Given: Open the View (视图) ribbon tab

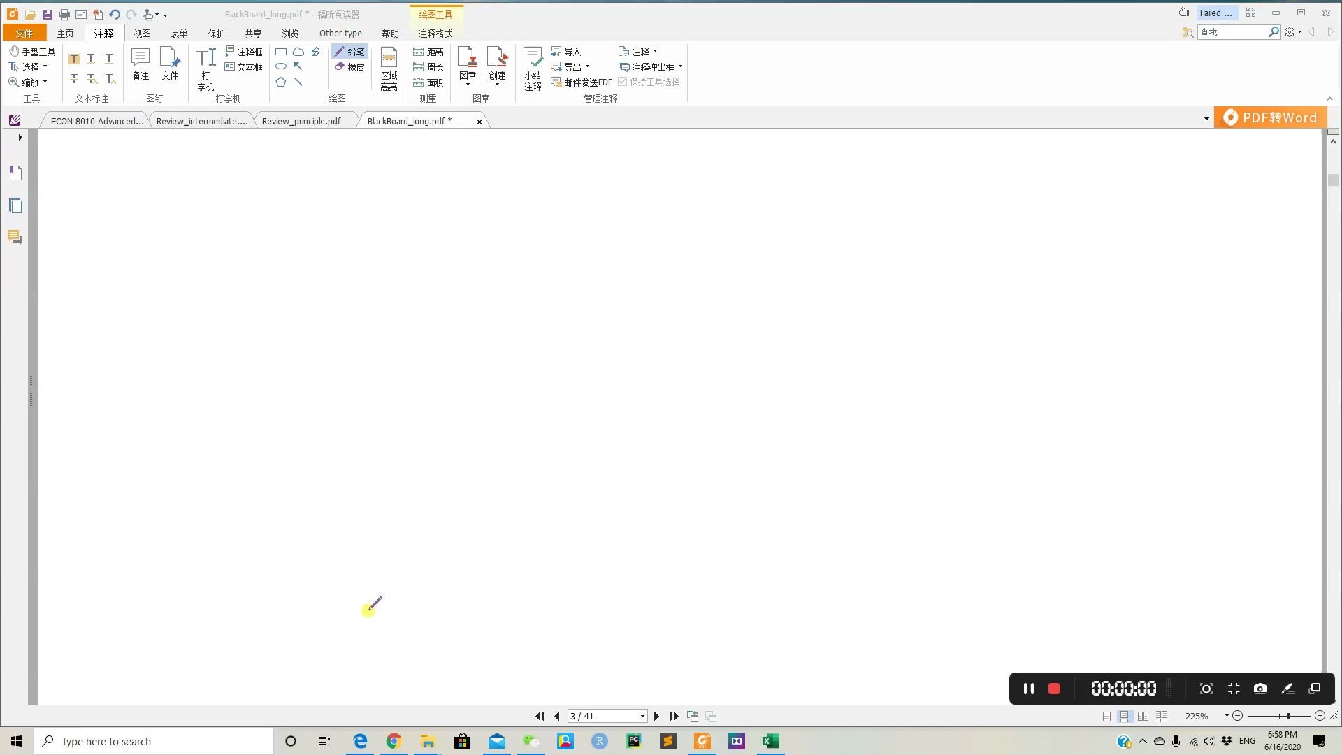Looking at the screenshot, I should 142,34.
